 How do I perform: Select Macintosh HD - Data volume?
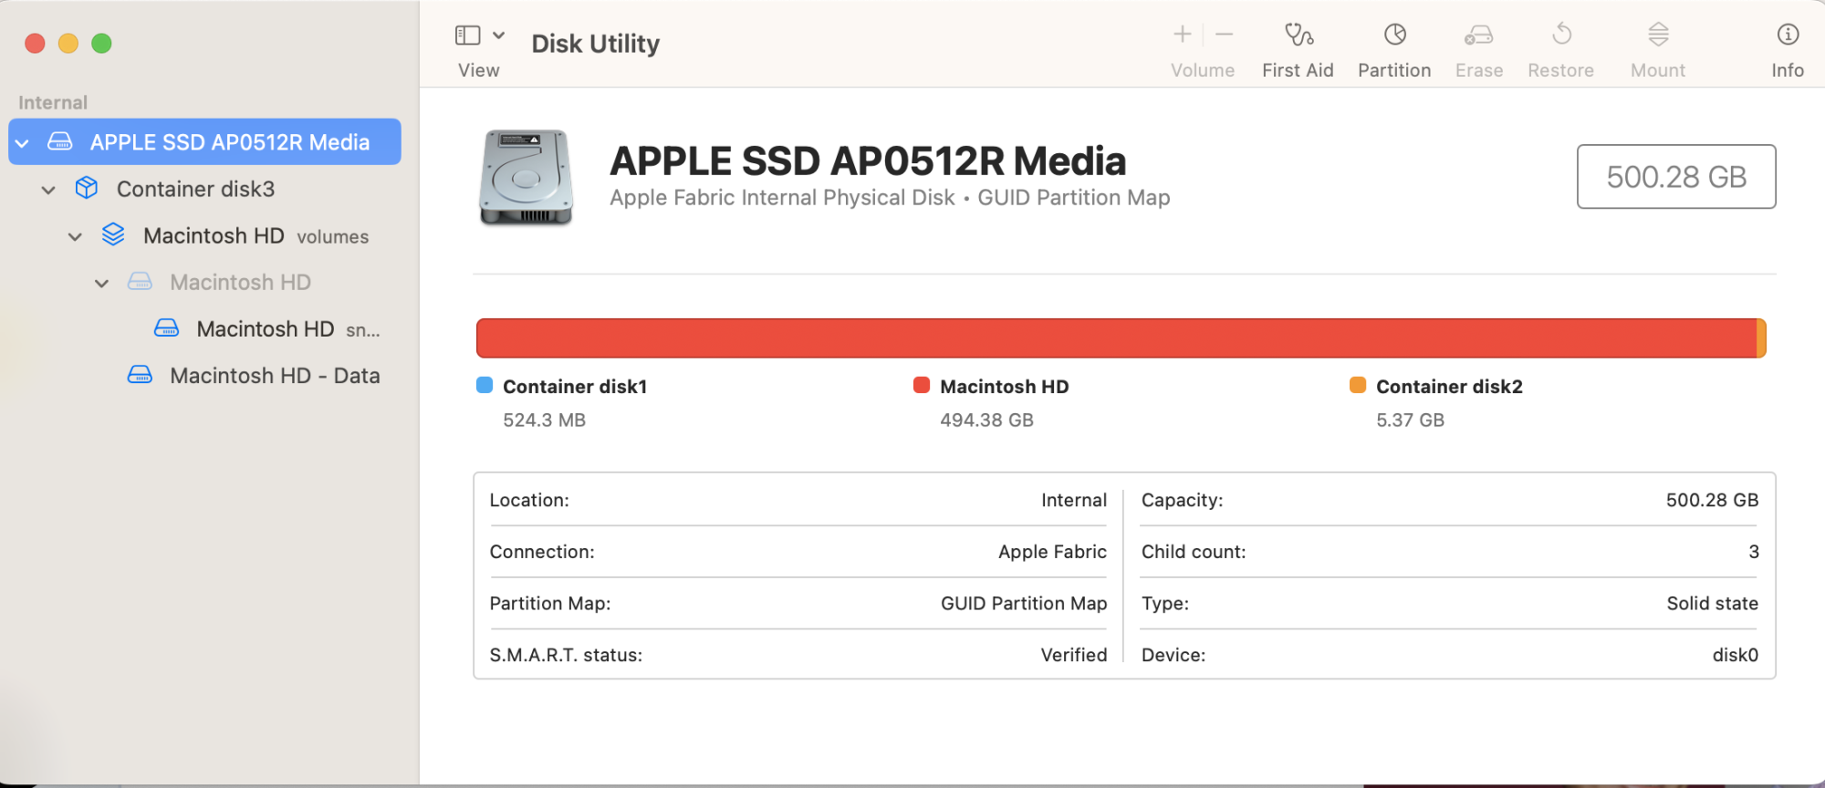pyautogui.click(x=204, y=375)
